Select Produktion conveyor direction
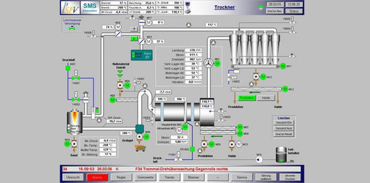 pyautogui.click(x=247, y=98)
